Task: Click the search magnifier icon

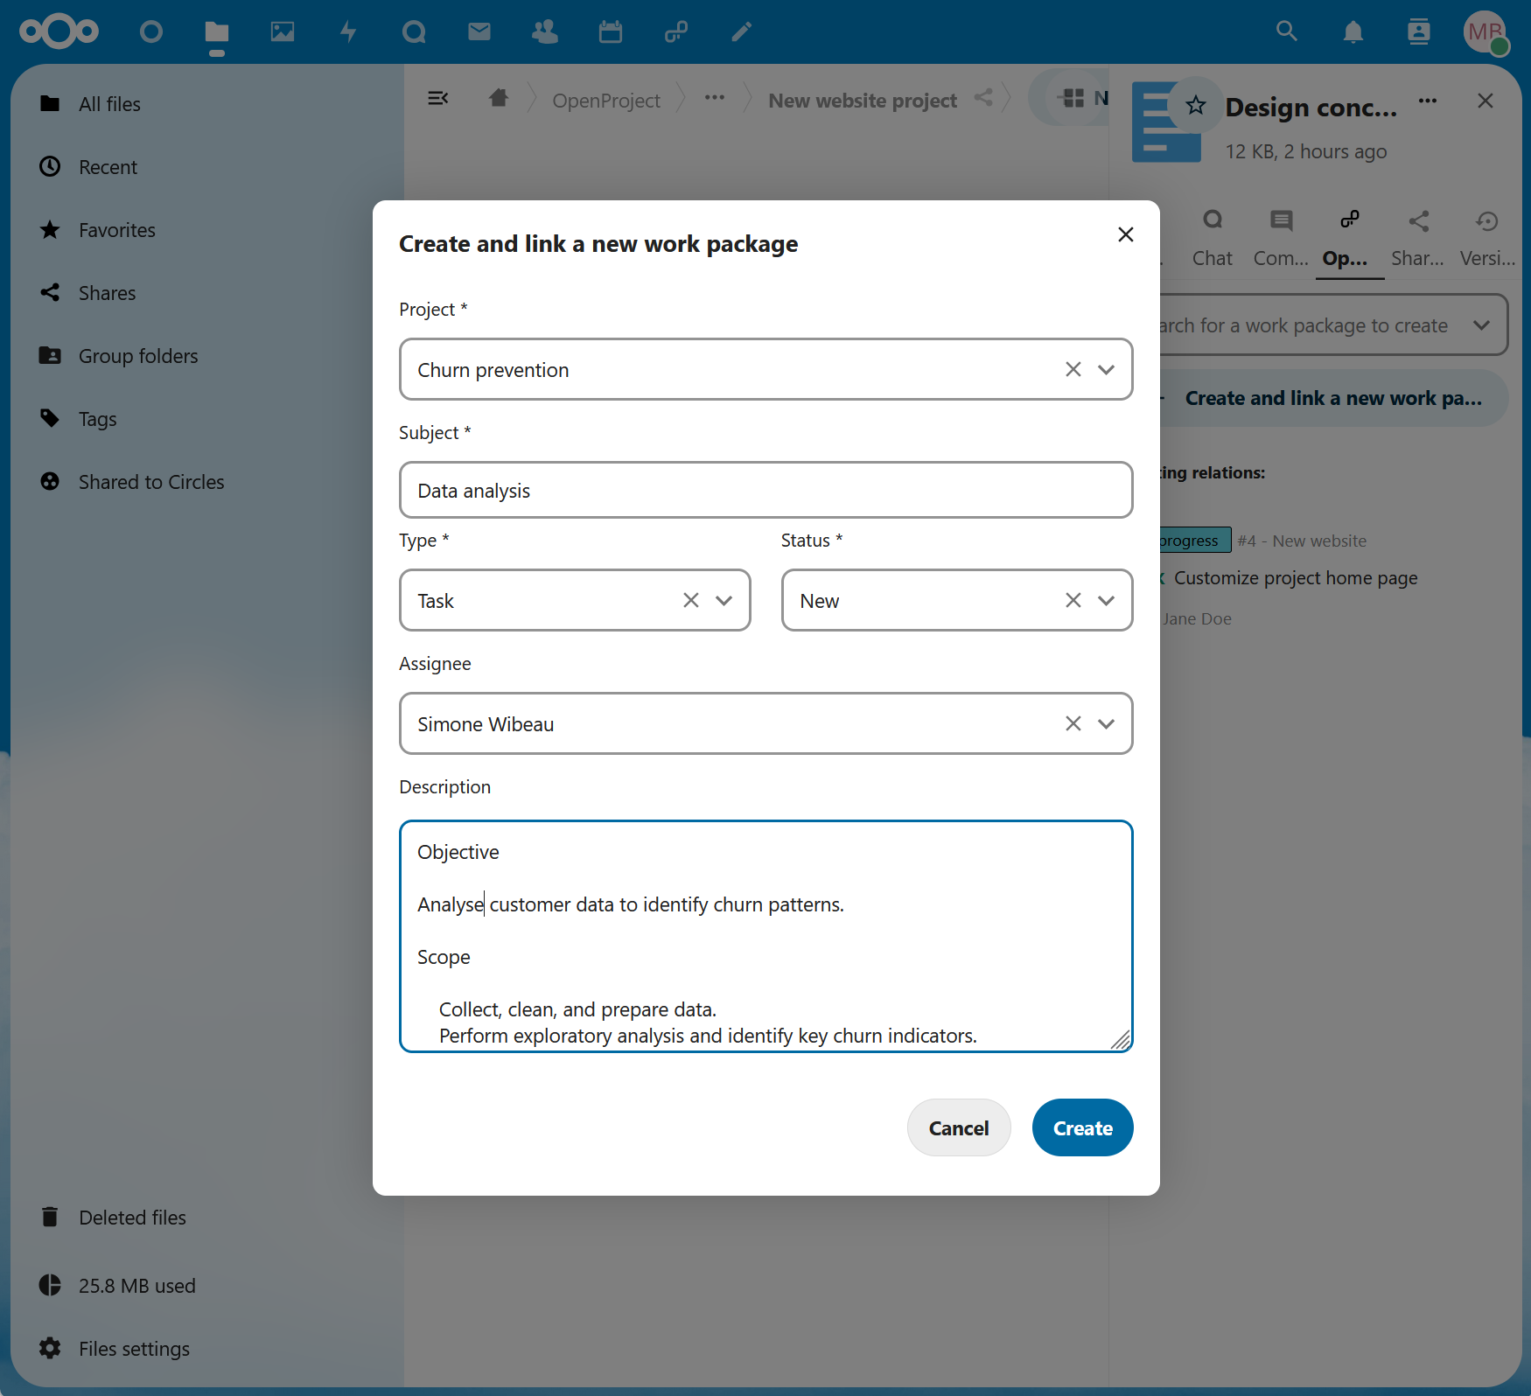Action: 1286,32
